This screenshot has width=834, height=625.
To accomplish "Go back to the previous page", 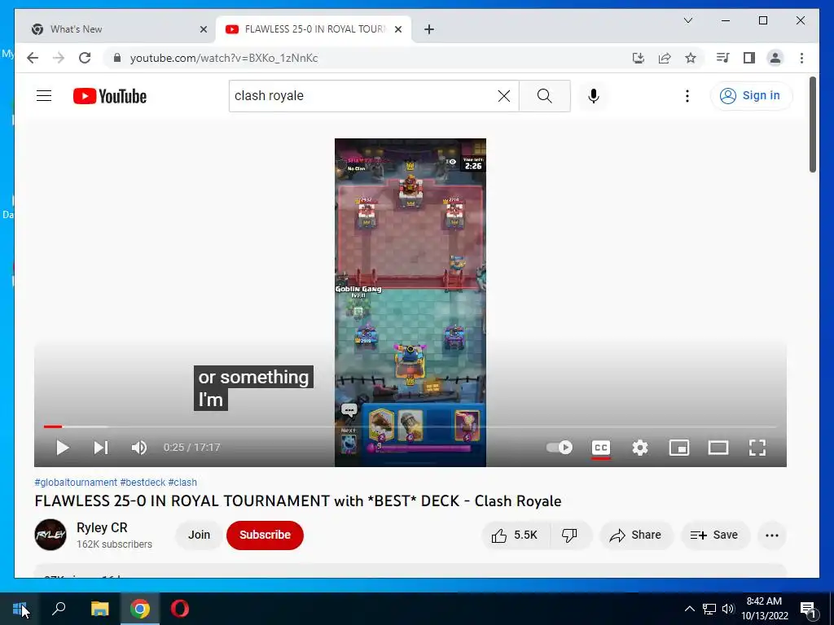I will 33,58.
